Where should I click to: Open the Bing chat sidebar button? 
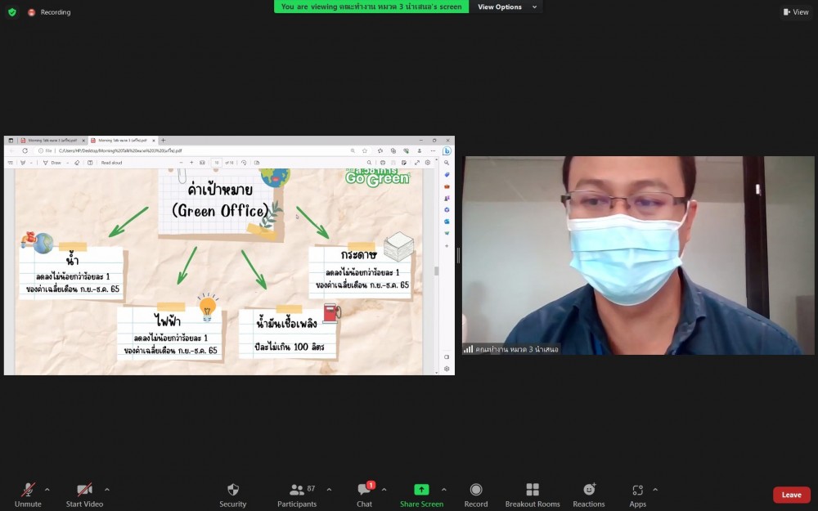pyautogui.click(x=447, y=151)
